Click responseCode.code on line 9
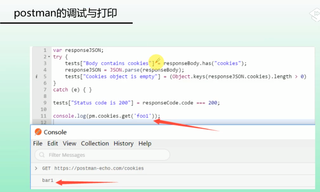 point(168,103)
